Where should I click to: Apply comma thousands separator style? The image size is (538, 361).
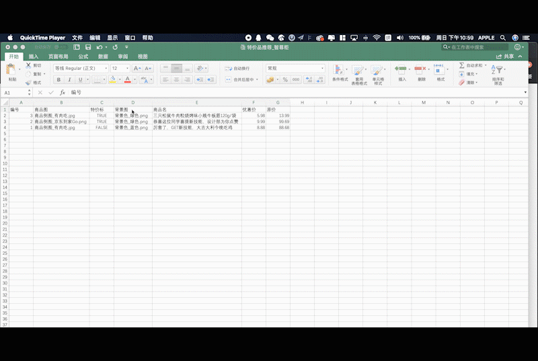296,79
